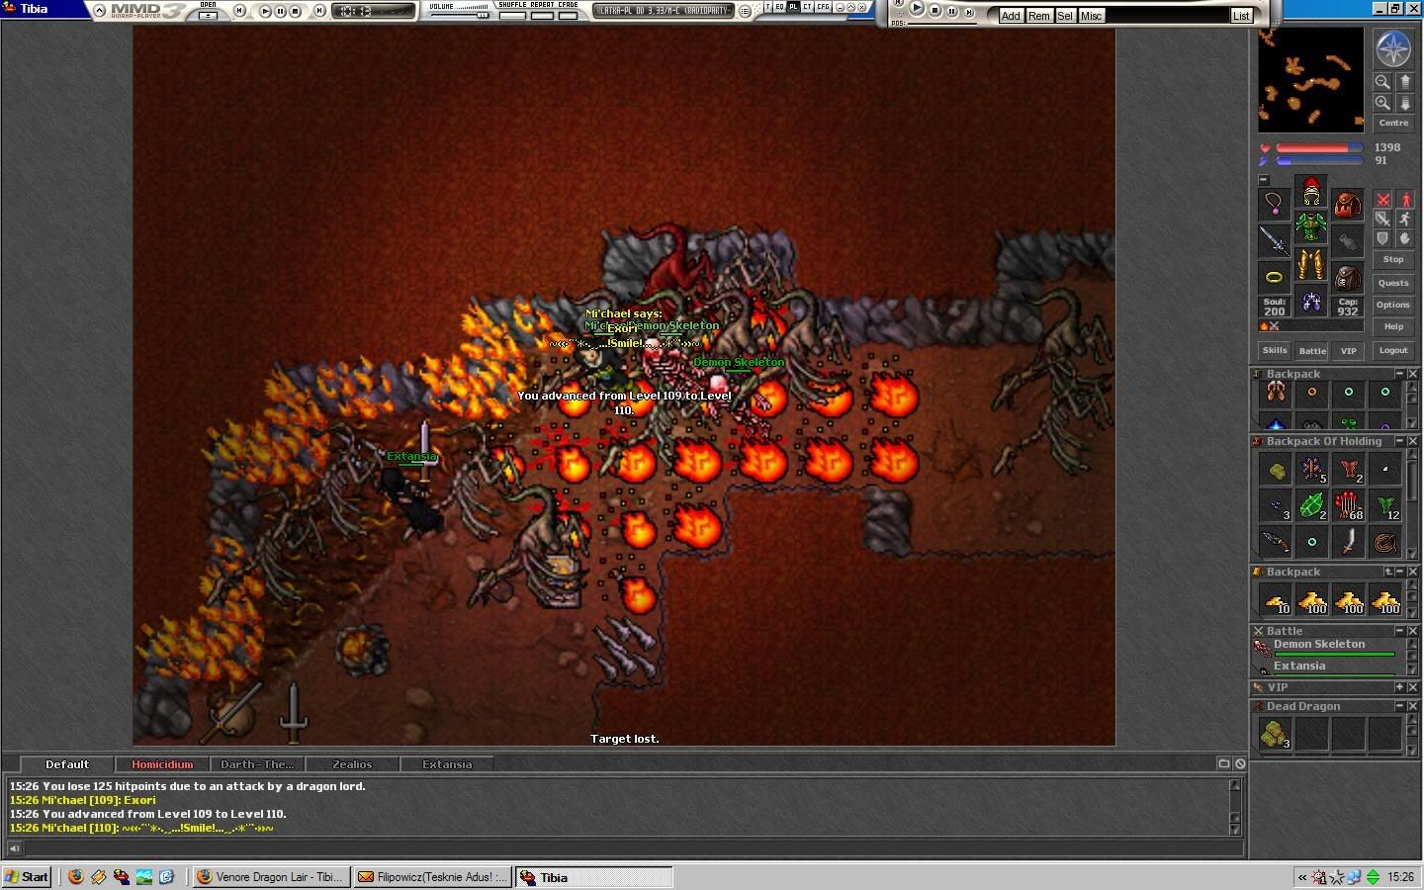Go up one level in gold Backpack
This screenshot has width=1424, height=890.
click(x=1388, y=572)
